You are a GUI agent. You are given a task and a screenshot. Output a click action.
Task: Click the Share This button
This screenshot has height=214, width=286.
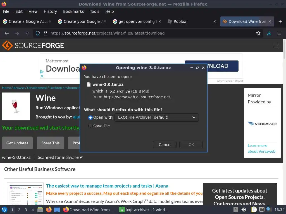(50, 143)
